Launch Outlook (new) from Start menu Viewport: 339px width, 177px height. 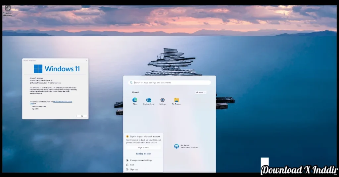[149, 101]
